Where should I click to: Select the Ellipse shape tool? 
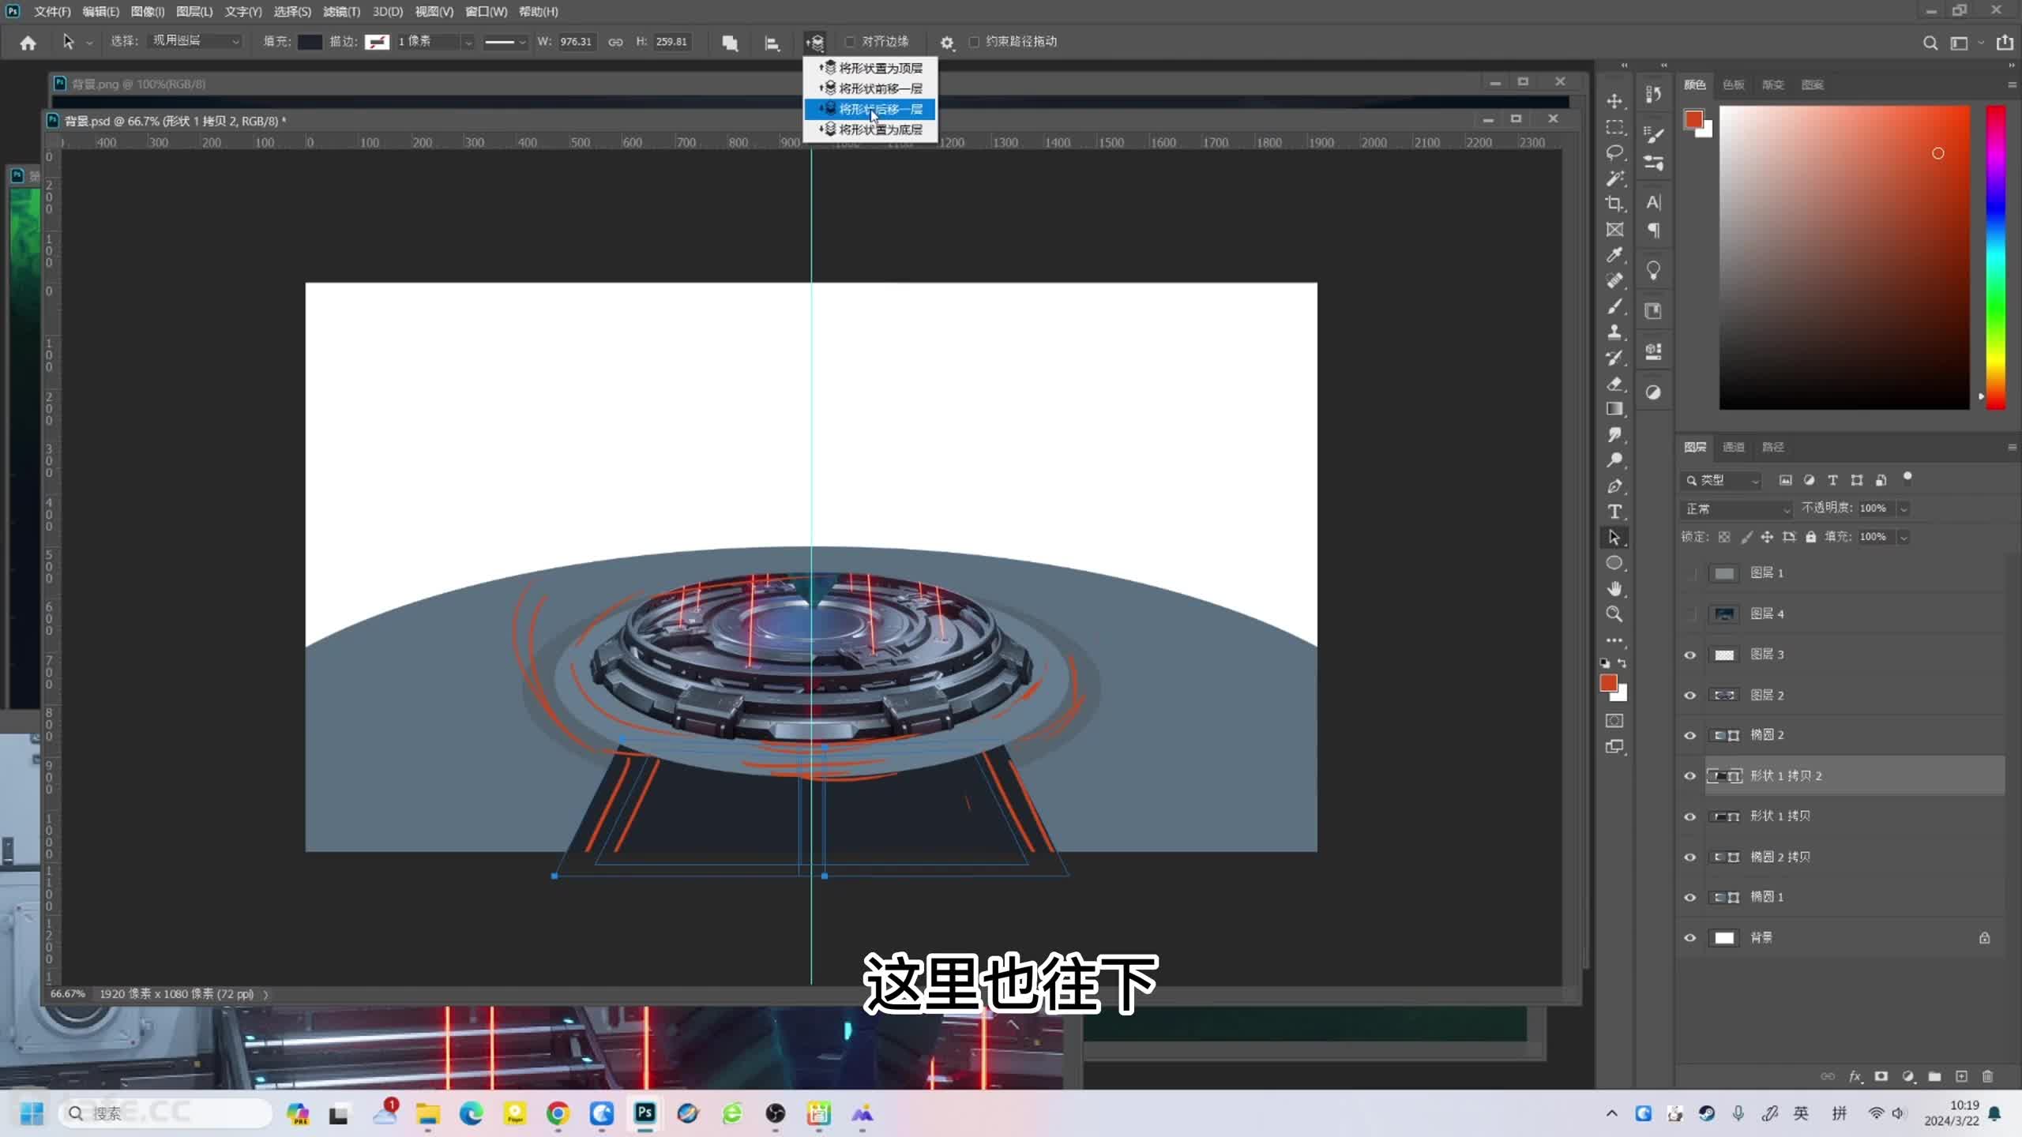[1614, 563]
